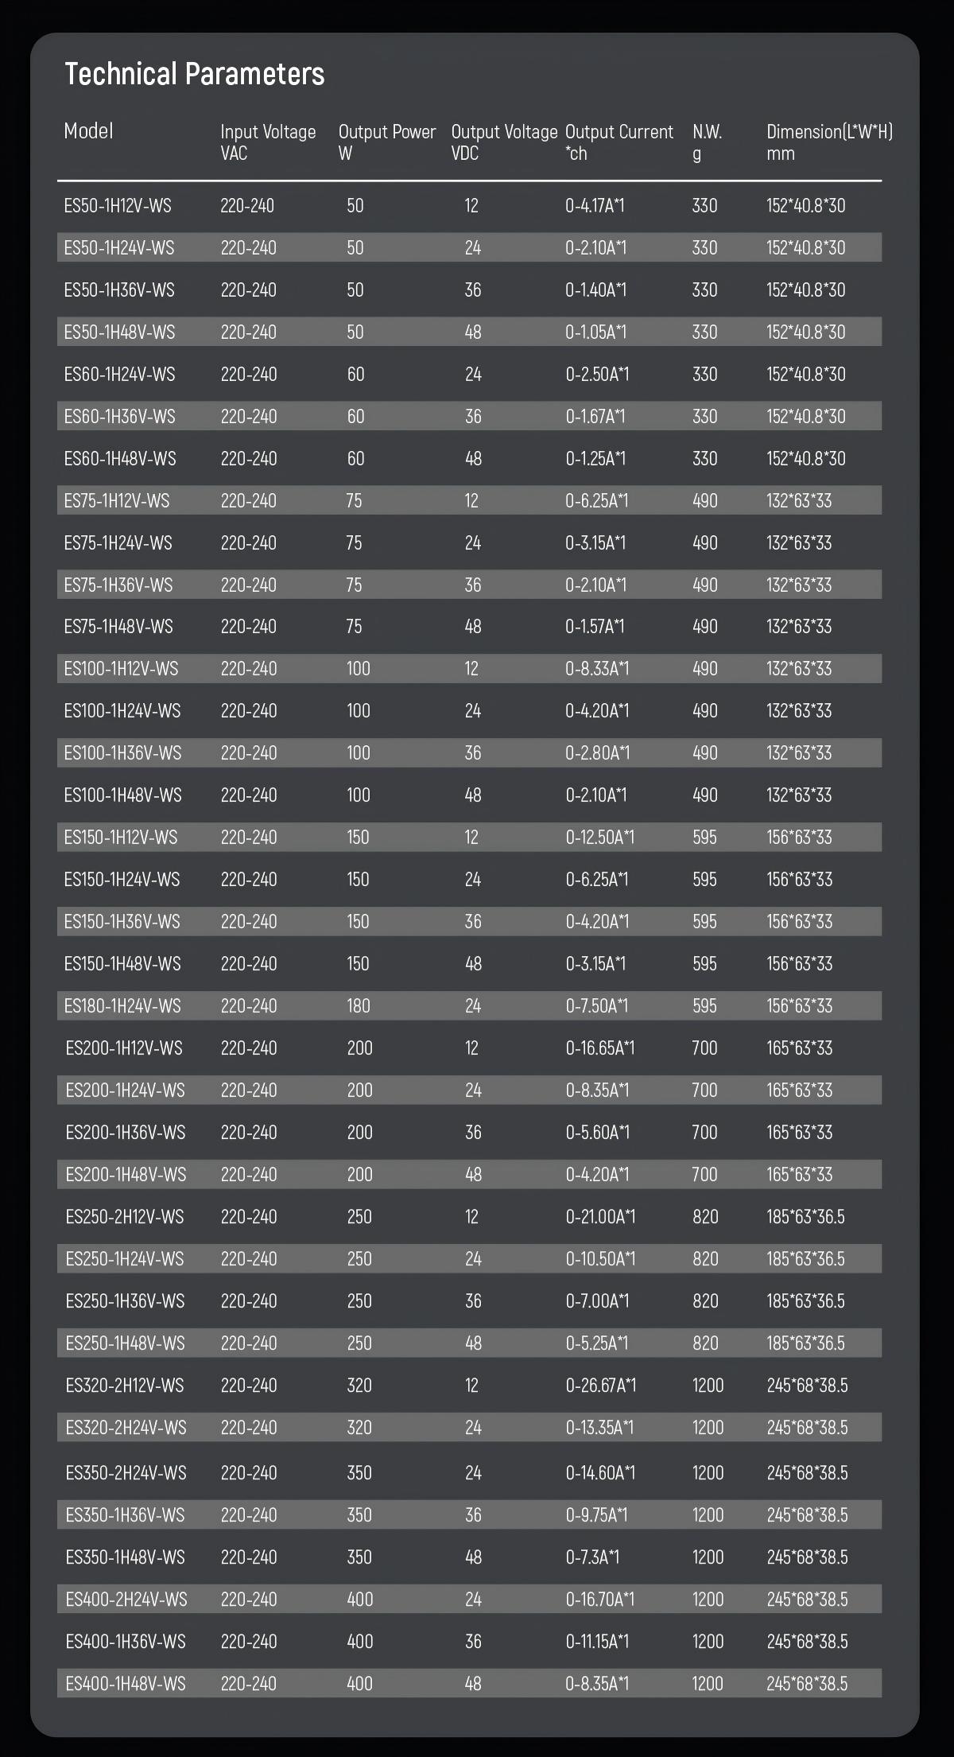The height and width of the screenshot is (1757, 954).
Task: Click the ES250-2H12V-WS model cell
Action: 125,1217
